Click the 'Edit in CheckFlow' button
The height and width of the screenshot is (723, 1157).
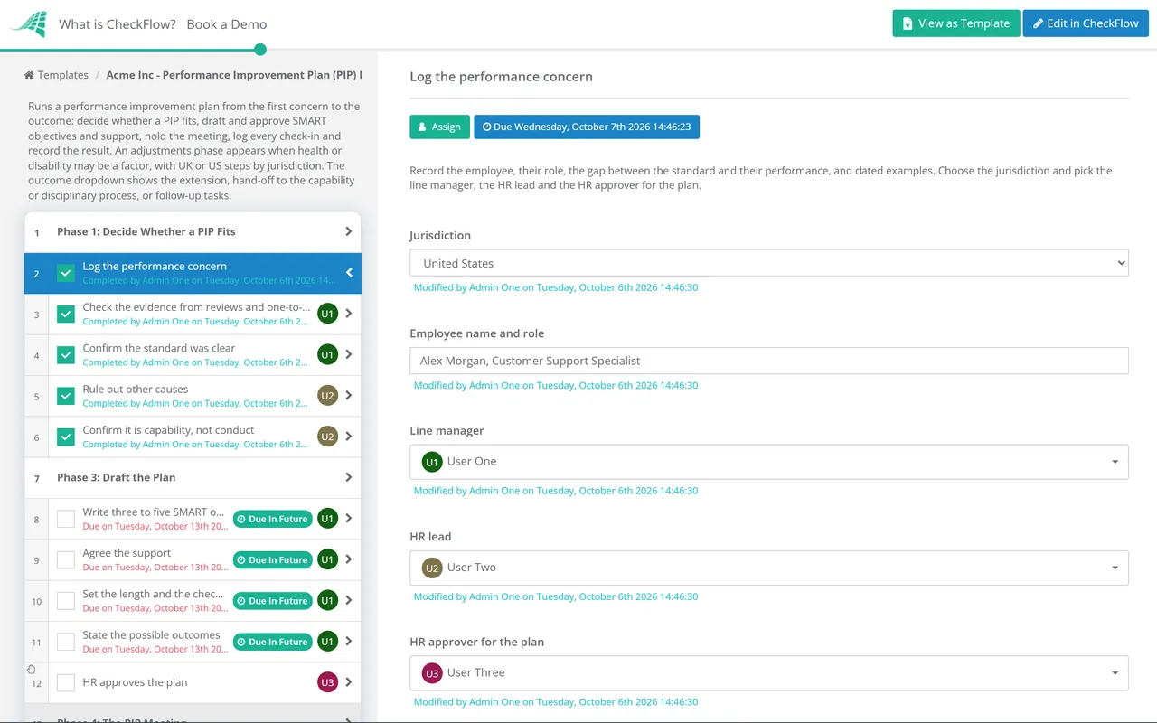(1086, 23)
